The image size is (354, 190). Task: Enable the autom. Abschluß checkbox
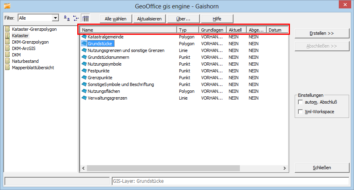tap(300, 102)
